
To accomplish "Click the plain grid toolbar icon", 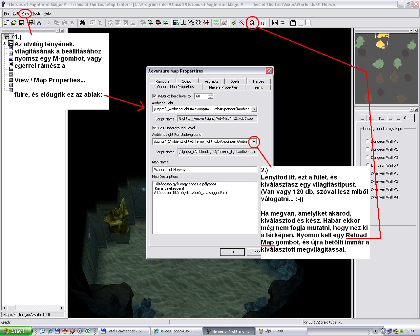I will [x=183, y=23].
